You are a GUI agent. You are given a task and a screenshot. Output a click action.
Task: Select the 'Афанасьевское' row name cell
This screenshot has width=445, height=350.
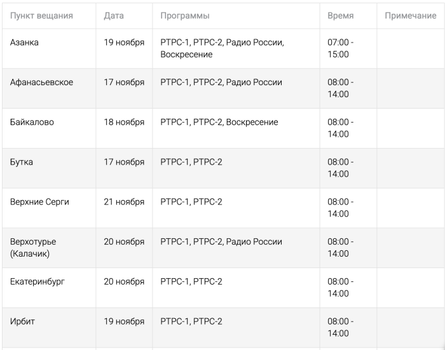click(41, 83)
